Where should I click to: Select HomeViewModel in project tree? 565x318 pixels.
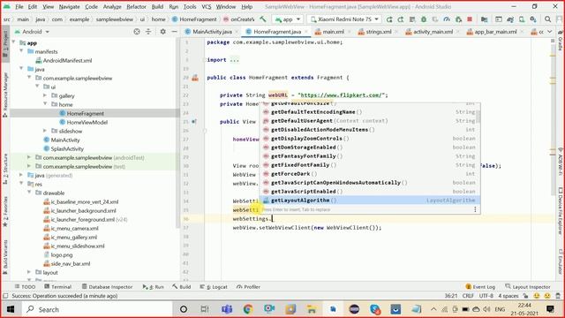coord(87,122)
